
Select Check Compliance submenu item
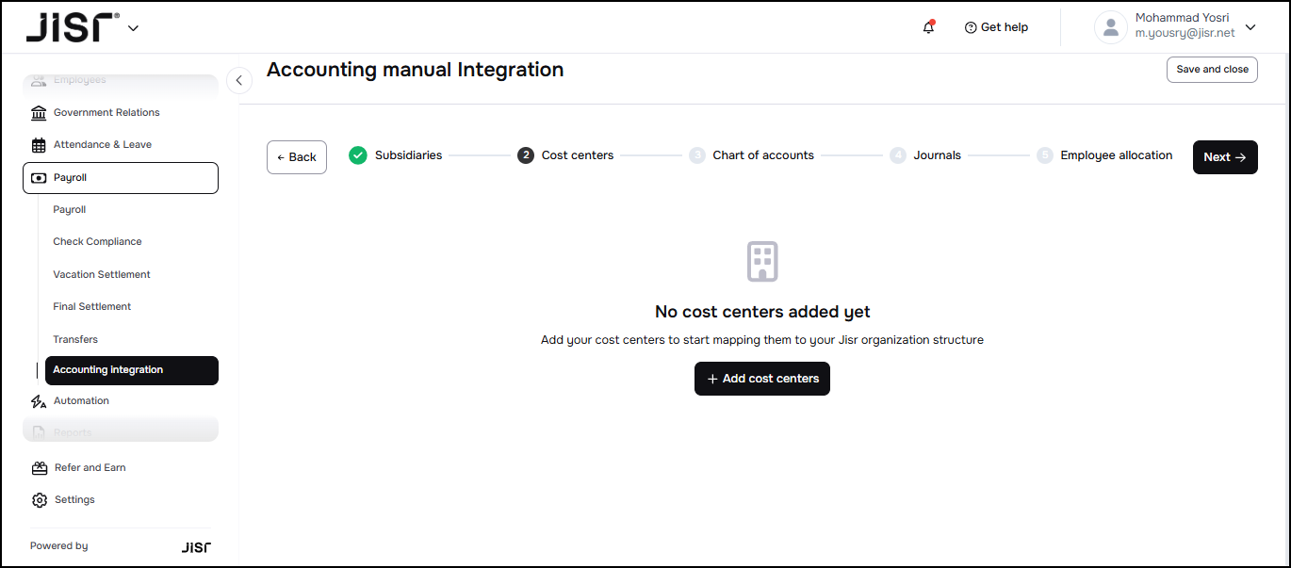pyautogui.click(x=97, y=242)
